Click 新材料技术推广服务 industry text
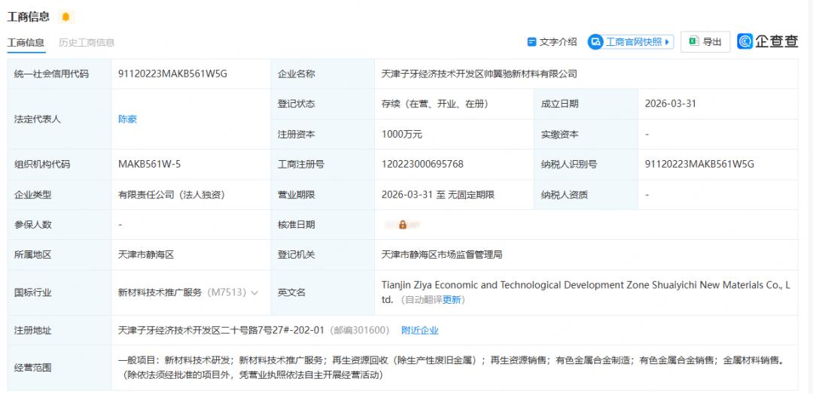813x394 pixels. pyautogui.click(x=160, y=292)
